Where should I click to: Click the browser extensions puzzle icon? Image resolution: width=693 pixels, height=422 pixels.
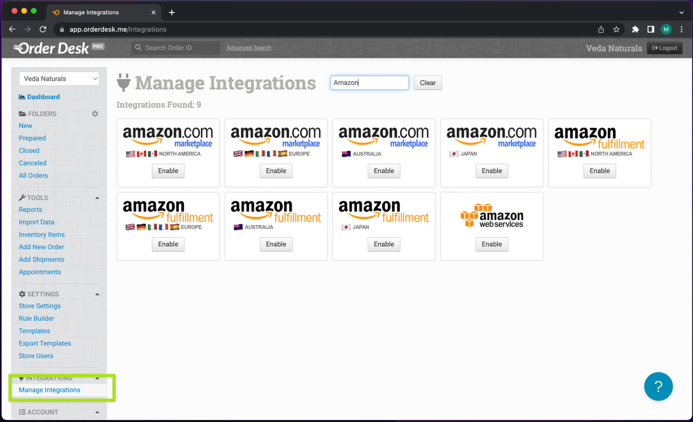tap(635, 30)
